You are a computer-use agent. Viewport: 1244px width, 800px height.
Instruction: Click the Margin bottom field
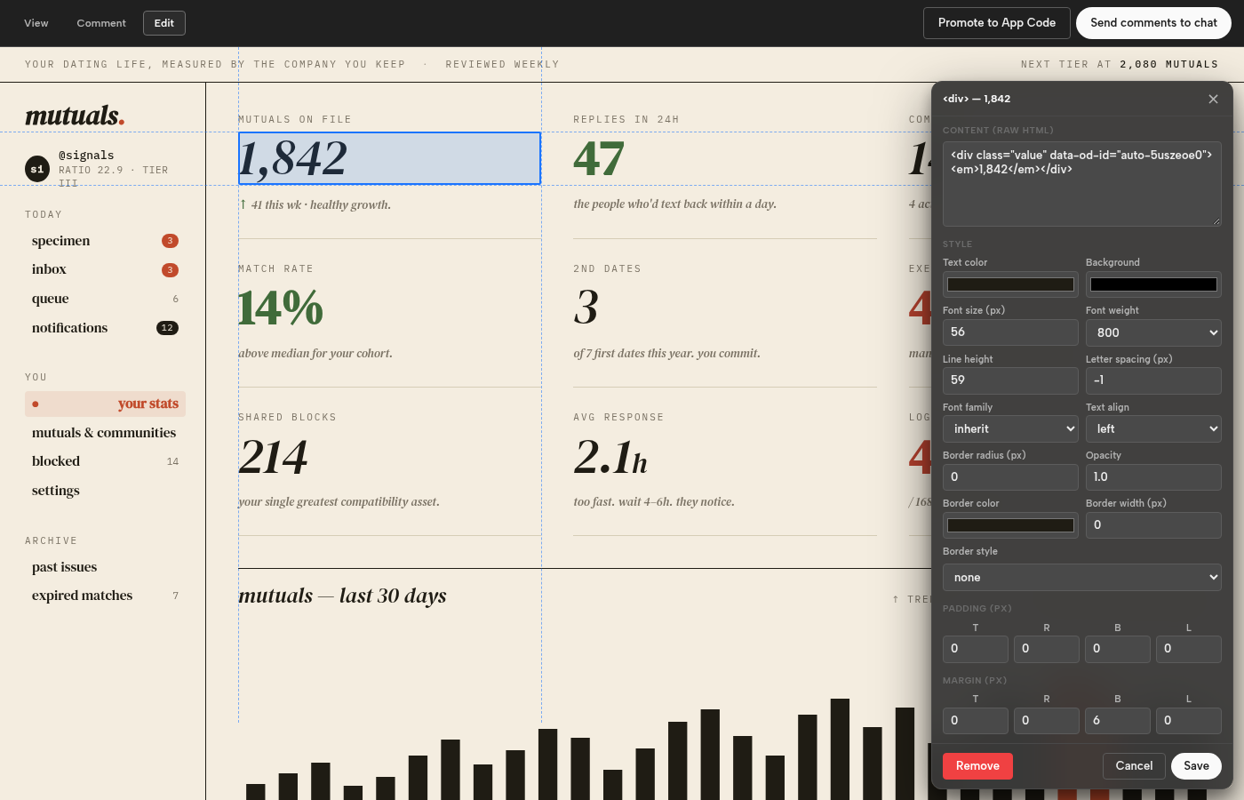[1118, 721]
